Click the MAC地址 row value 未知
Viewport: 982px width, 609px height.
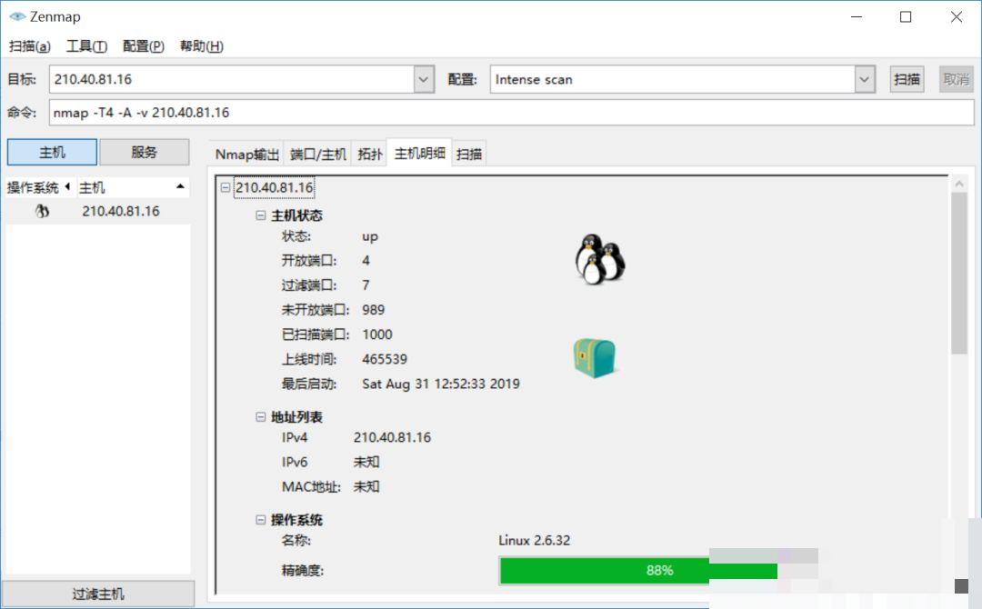point(366,486)
